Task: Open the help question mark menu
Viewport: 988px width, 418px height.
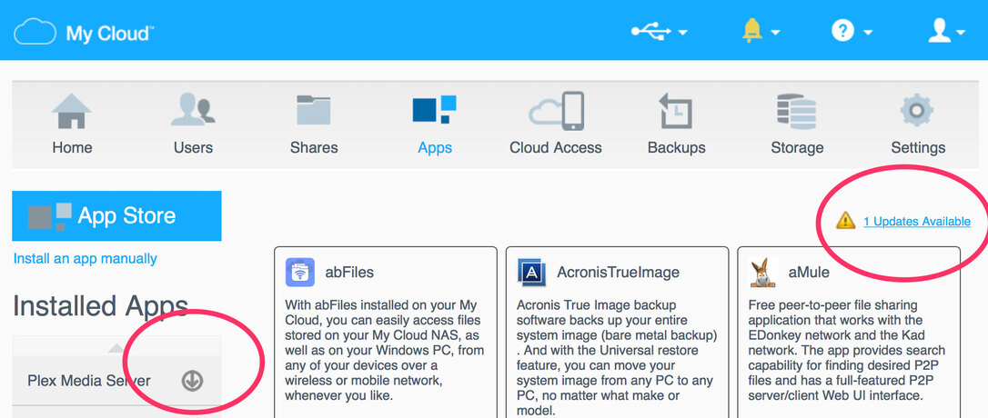Action: point(852,30)
